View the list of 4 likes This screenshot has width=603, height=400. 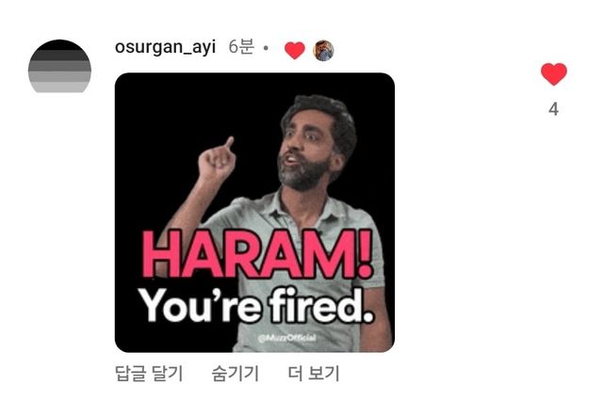tap(553, 109)
